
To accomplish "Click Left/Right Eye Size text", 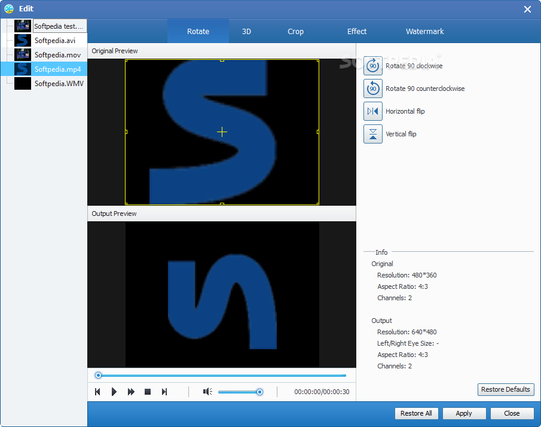I will (x=408, y=343).
